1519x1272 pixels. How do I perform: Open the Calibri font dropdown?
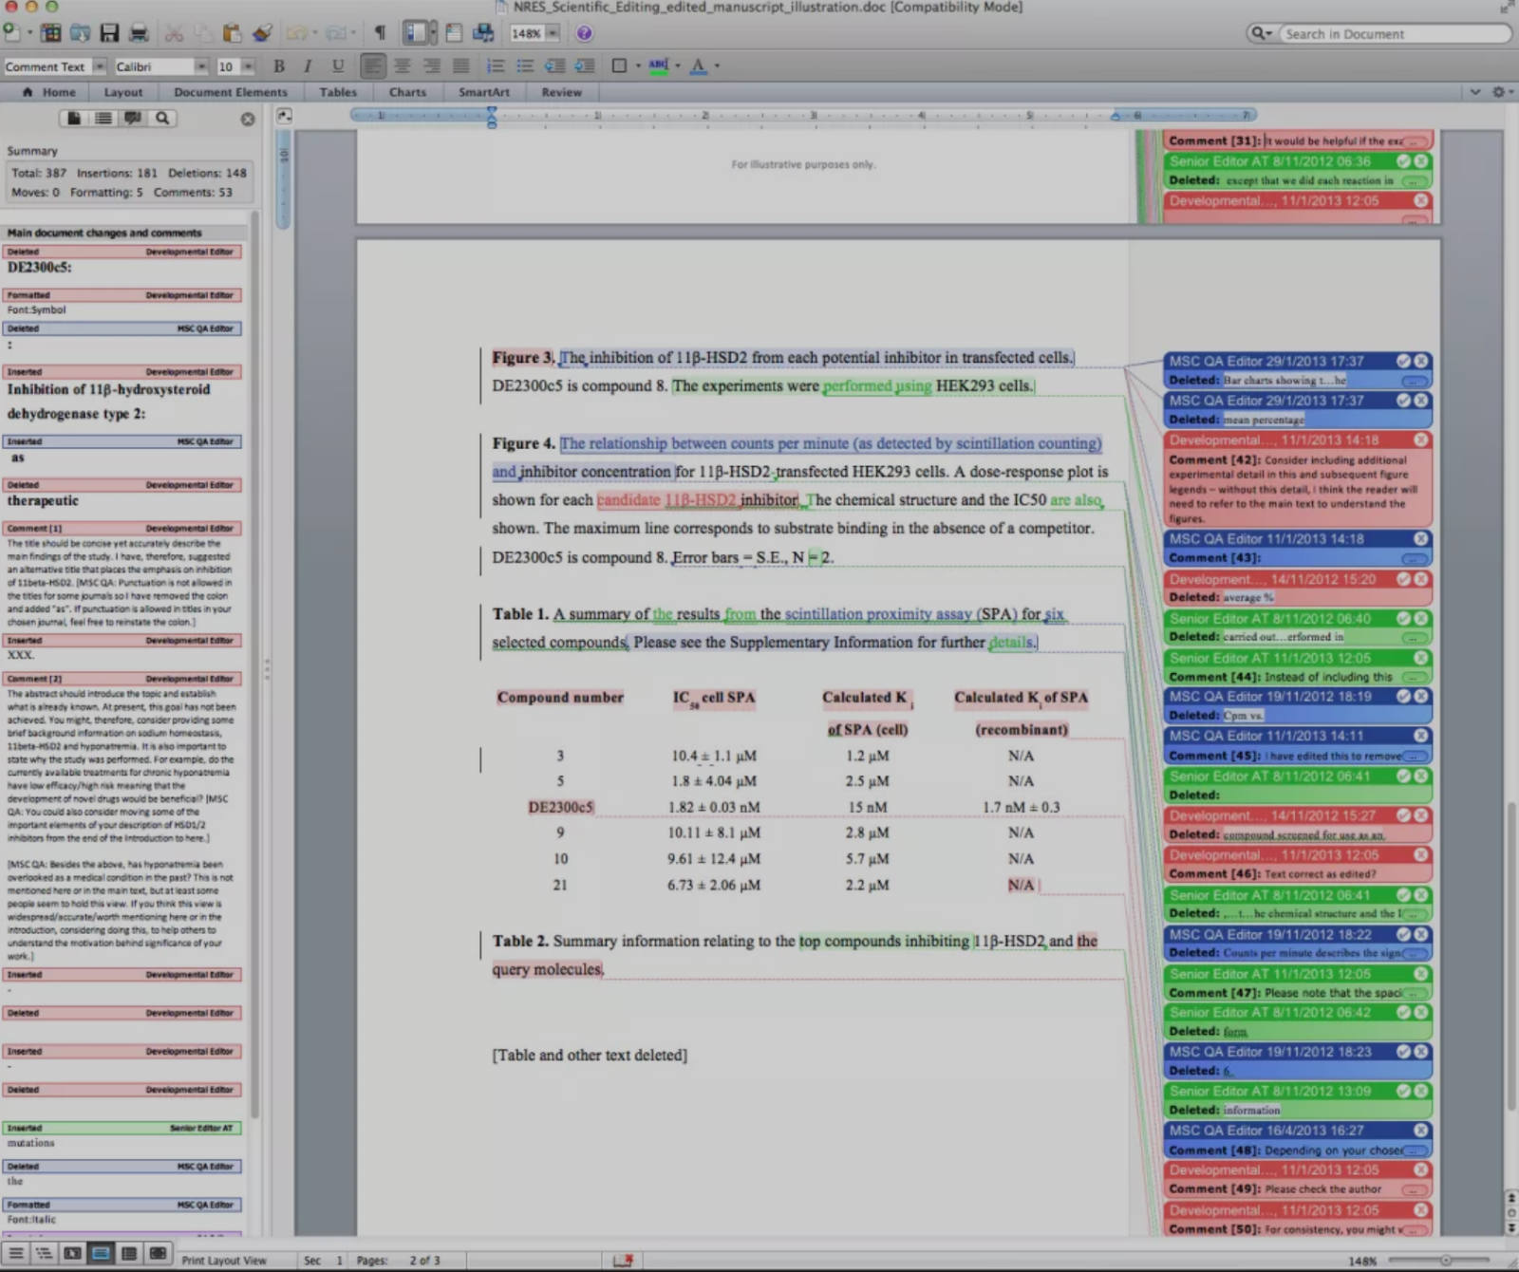201,66
